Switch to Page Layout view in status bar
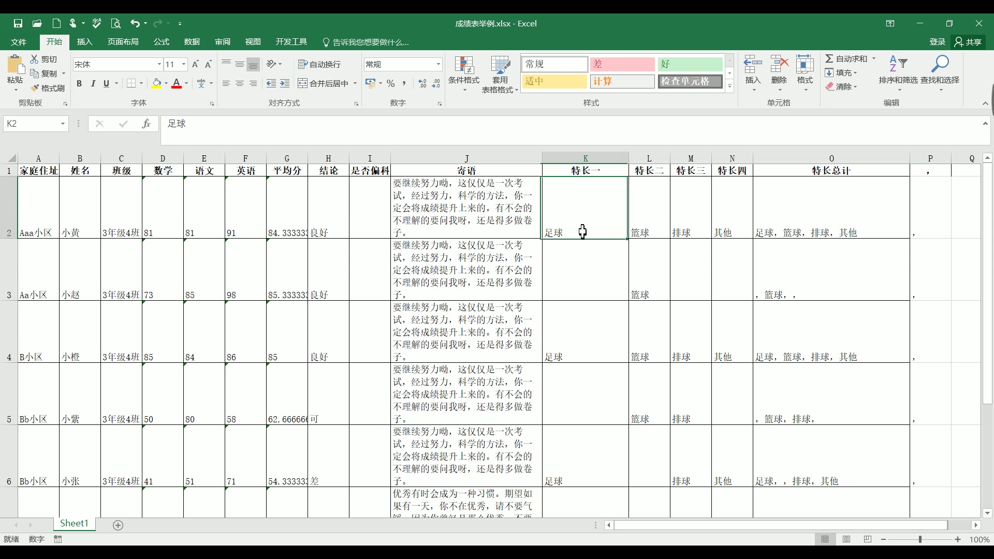The image size is (994, 559). 846,539
